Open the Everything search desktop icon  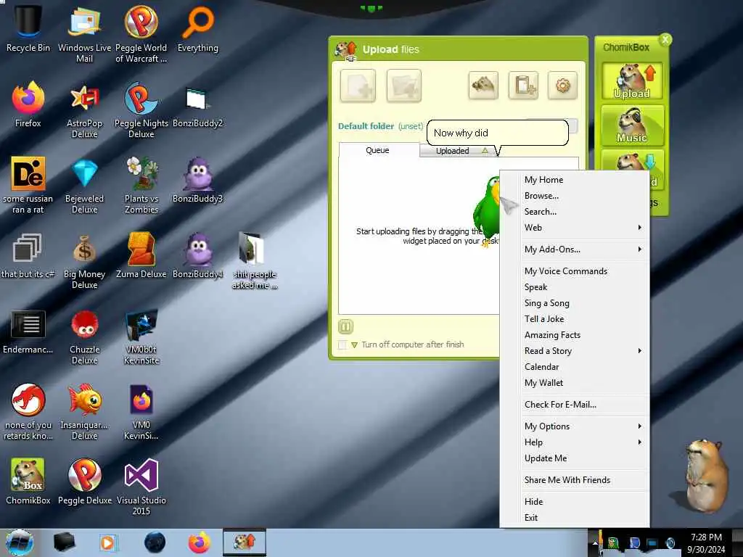tap(197, 28)
